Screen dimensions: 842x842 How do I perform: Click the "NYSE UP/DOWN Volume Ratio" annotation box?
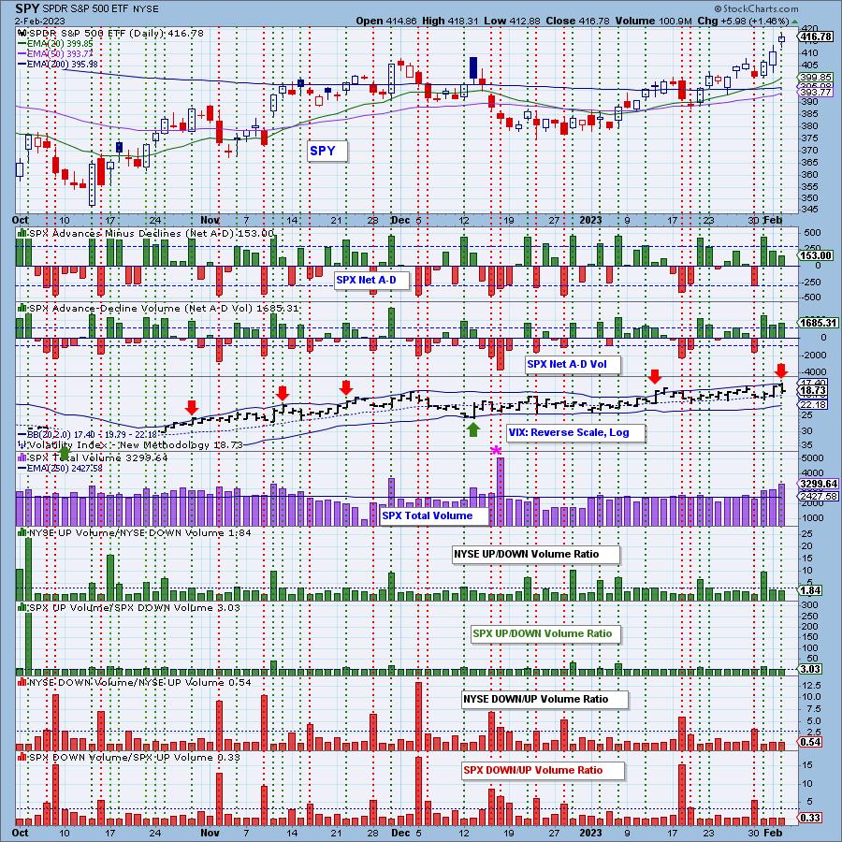(x=536, y=554)
